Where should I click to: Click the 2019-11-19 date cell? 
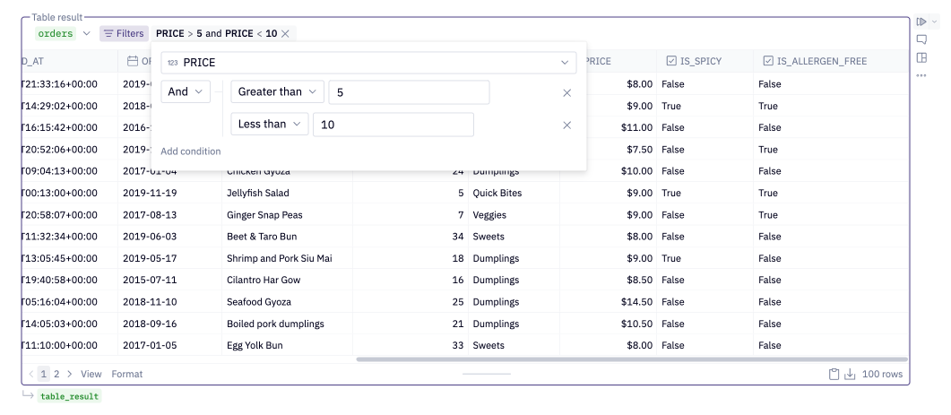tap(169, 193)
